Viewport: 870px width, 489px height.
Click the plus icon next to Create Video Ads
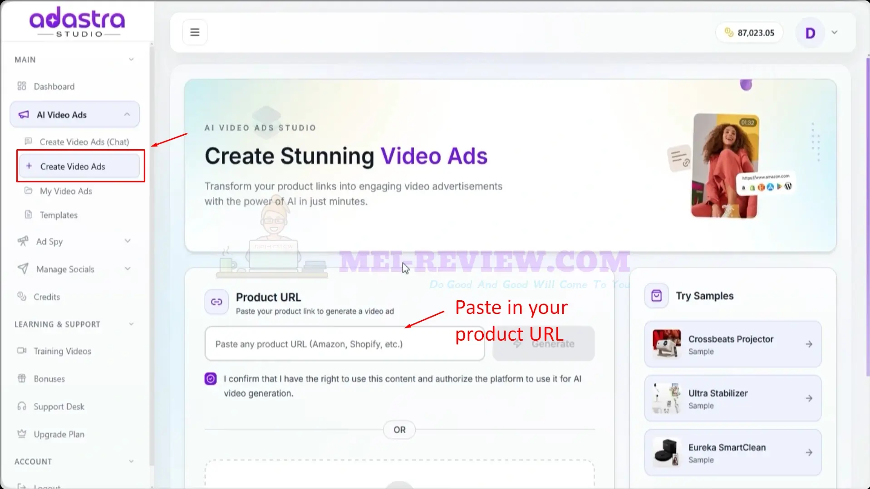(x=29, y=166)
